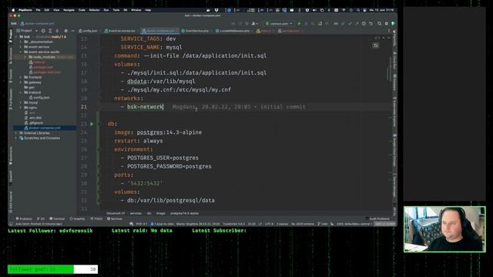This screenshot has width=493, height=277.
Task: Show Git history clock icon in toolbar
Action: [364, 24]
